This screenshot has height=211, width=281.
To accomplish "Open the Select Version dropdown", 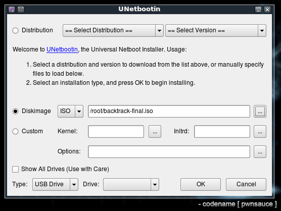I will (x=216, y=31).
